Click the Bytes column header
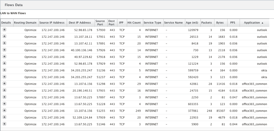Screen dimensions: 274x131 point(220,23)
